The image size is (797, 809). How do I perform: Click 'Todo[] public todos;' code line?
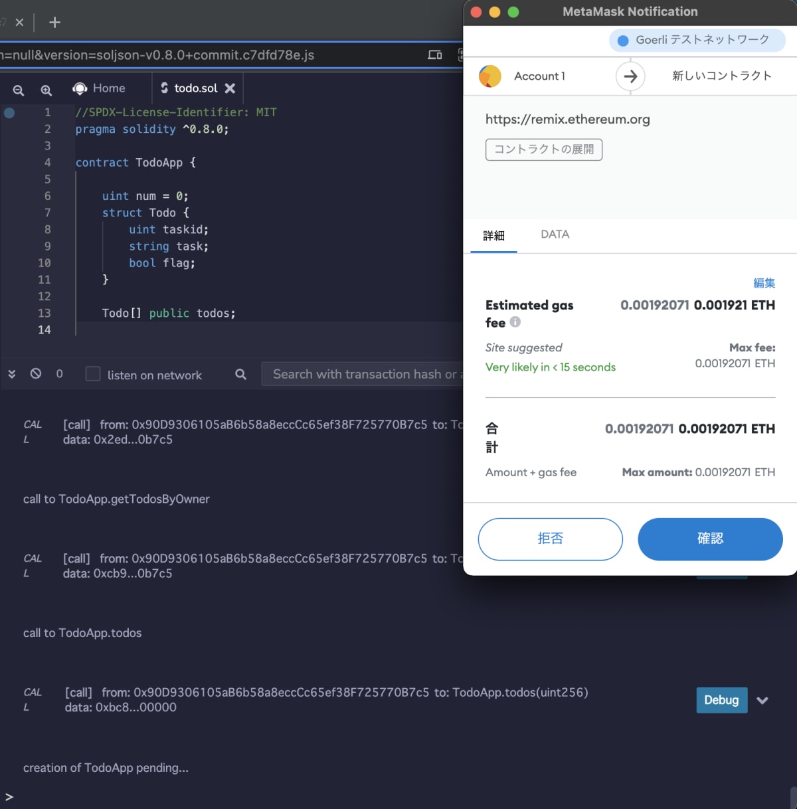pos(169,314)
